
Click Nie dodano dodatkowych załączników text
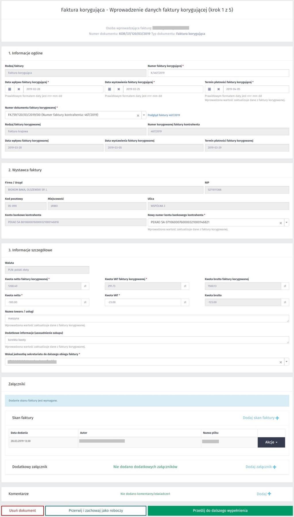145,467
